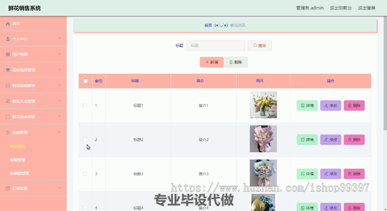The image size is (387, 211).
Task: Click the 新增 add button
Action: click(x=212, y=62)
